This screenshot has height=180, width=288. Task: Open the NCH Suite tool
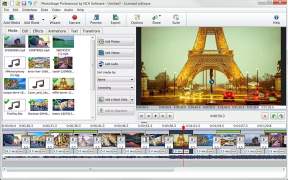(x=176, y=19)
